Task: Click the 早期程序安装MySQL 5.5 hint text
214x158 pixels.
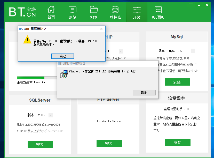Action: 172,58
